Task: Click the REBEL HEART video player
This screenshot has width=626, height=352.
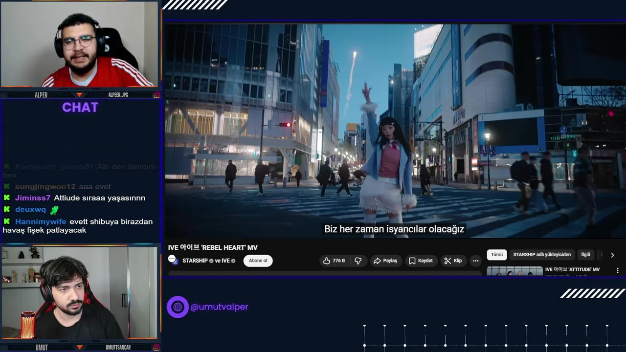Action: [395, 131]
